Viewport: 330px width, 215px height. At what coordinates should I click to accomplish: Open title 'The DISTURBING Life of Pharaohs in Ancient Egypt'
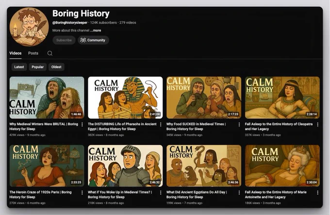(x=122, y=126)
